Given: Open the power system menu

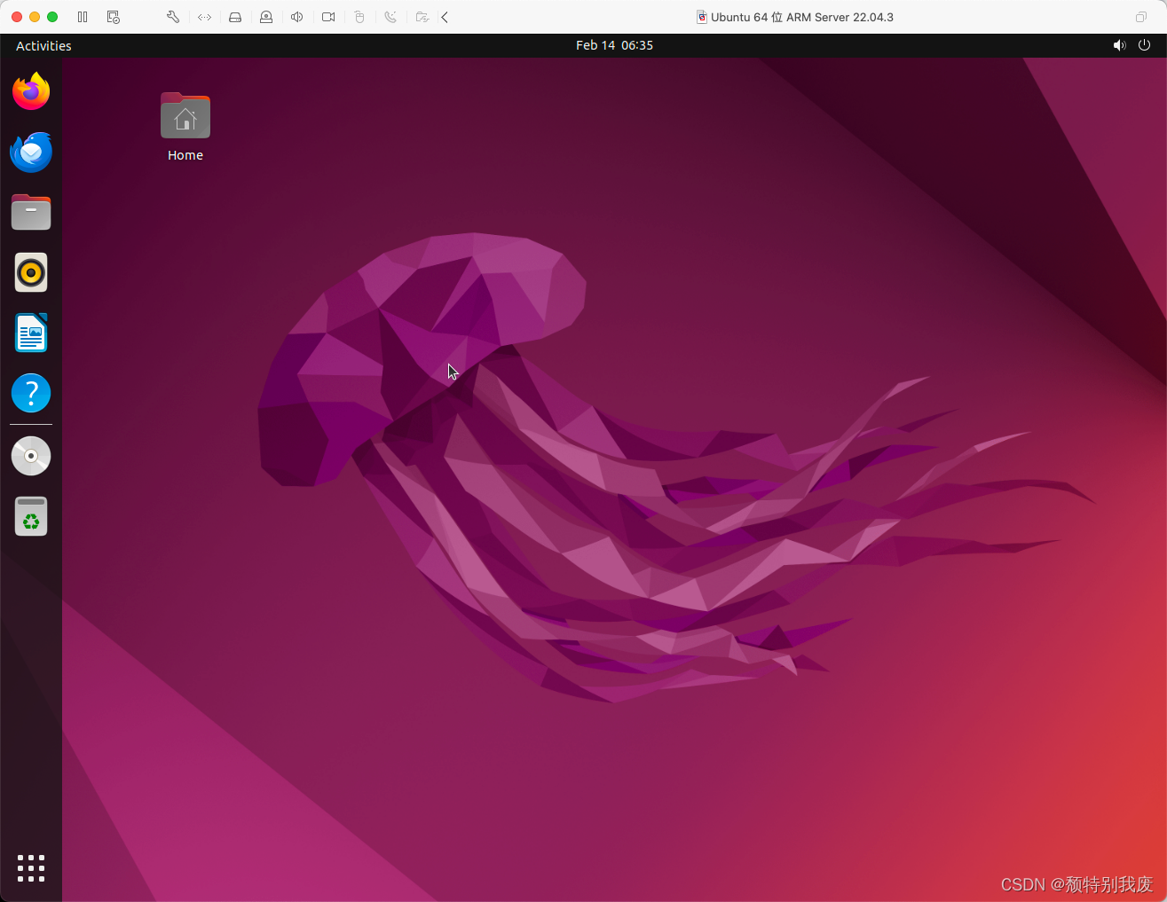Looking at the screenshot, I should point(1144,45).
